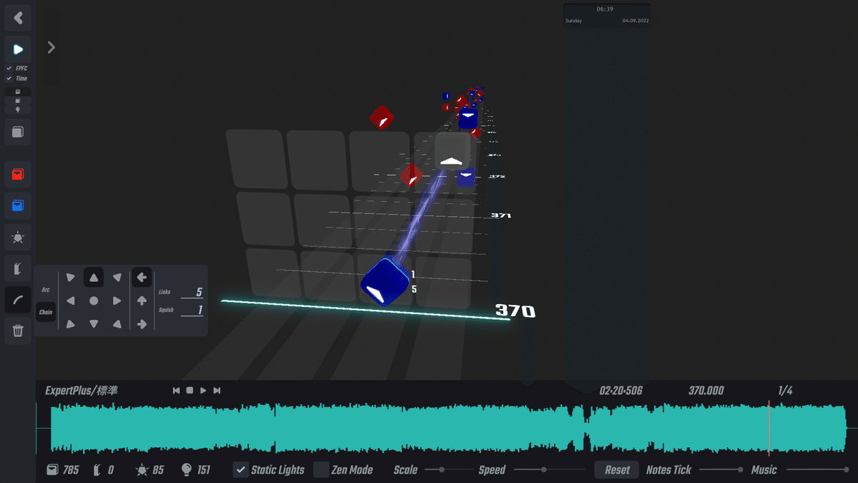The image size is (858, 483).
Task: Set cut direction to down-left arrow
Action: coord(70,324)
